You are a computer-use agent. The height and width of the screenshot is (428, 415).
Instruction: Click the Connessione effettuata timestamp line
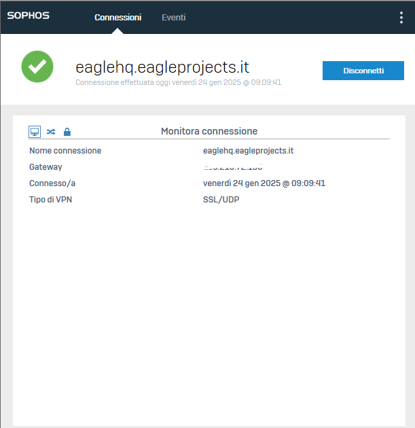coord(178,82)
